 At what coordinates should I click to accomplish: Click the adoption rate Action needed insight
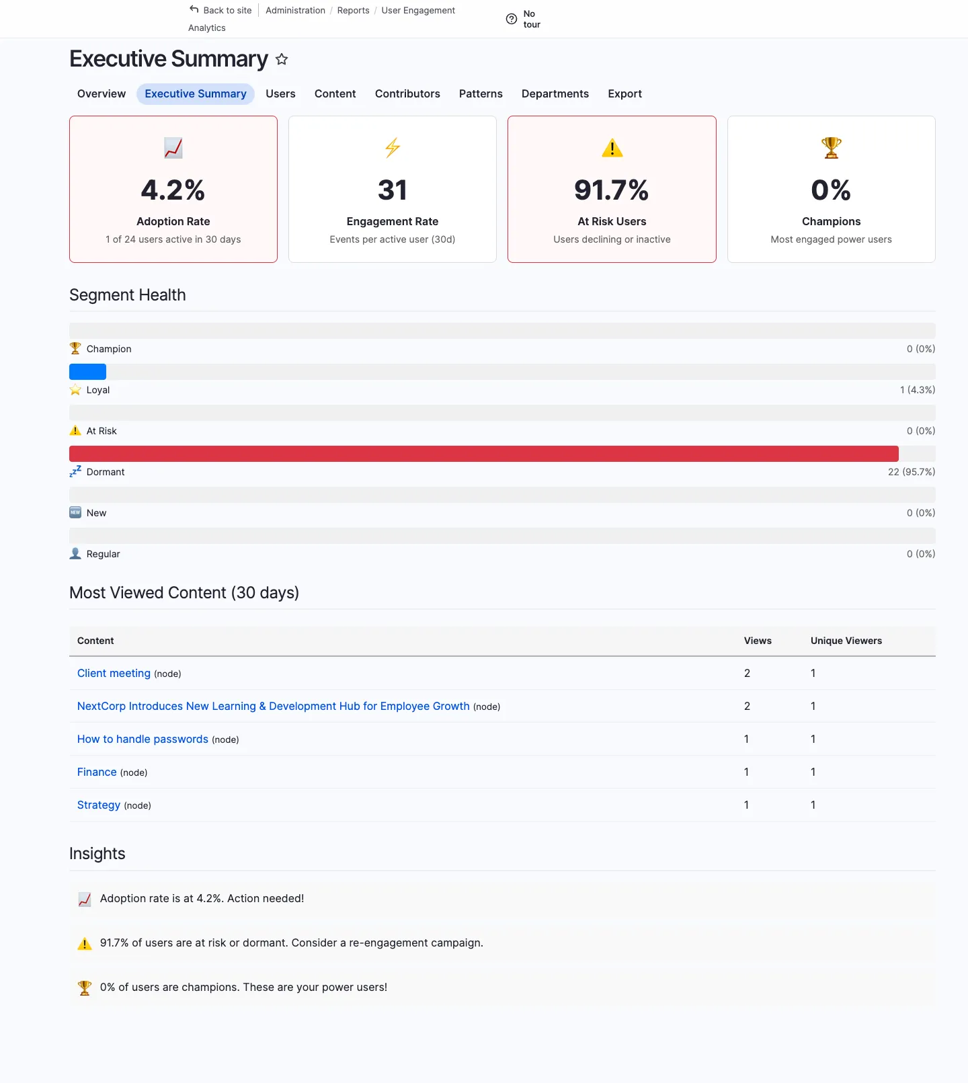coord(202,899)
